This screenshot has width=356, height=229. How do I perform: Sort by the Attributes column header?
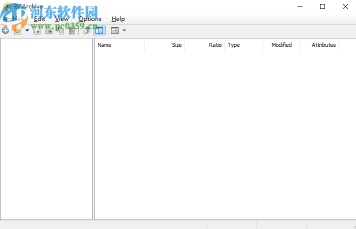coord(320,45)
